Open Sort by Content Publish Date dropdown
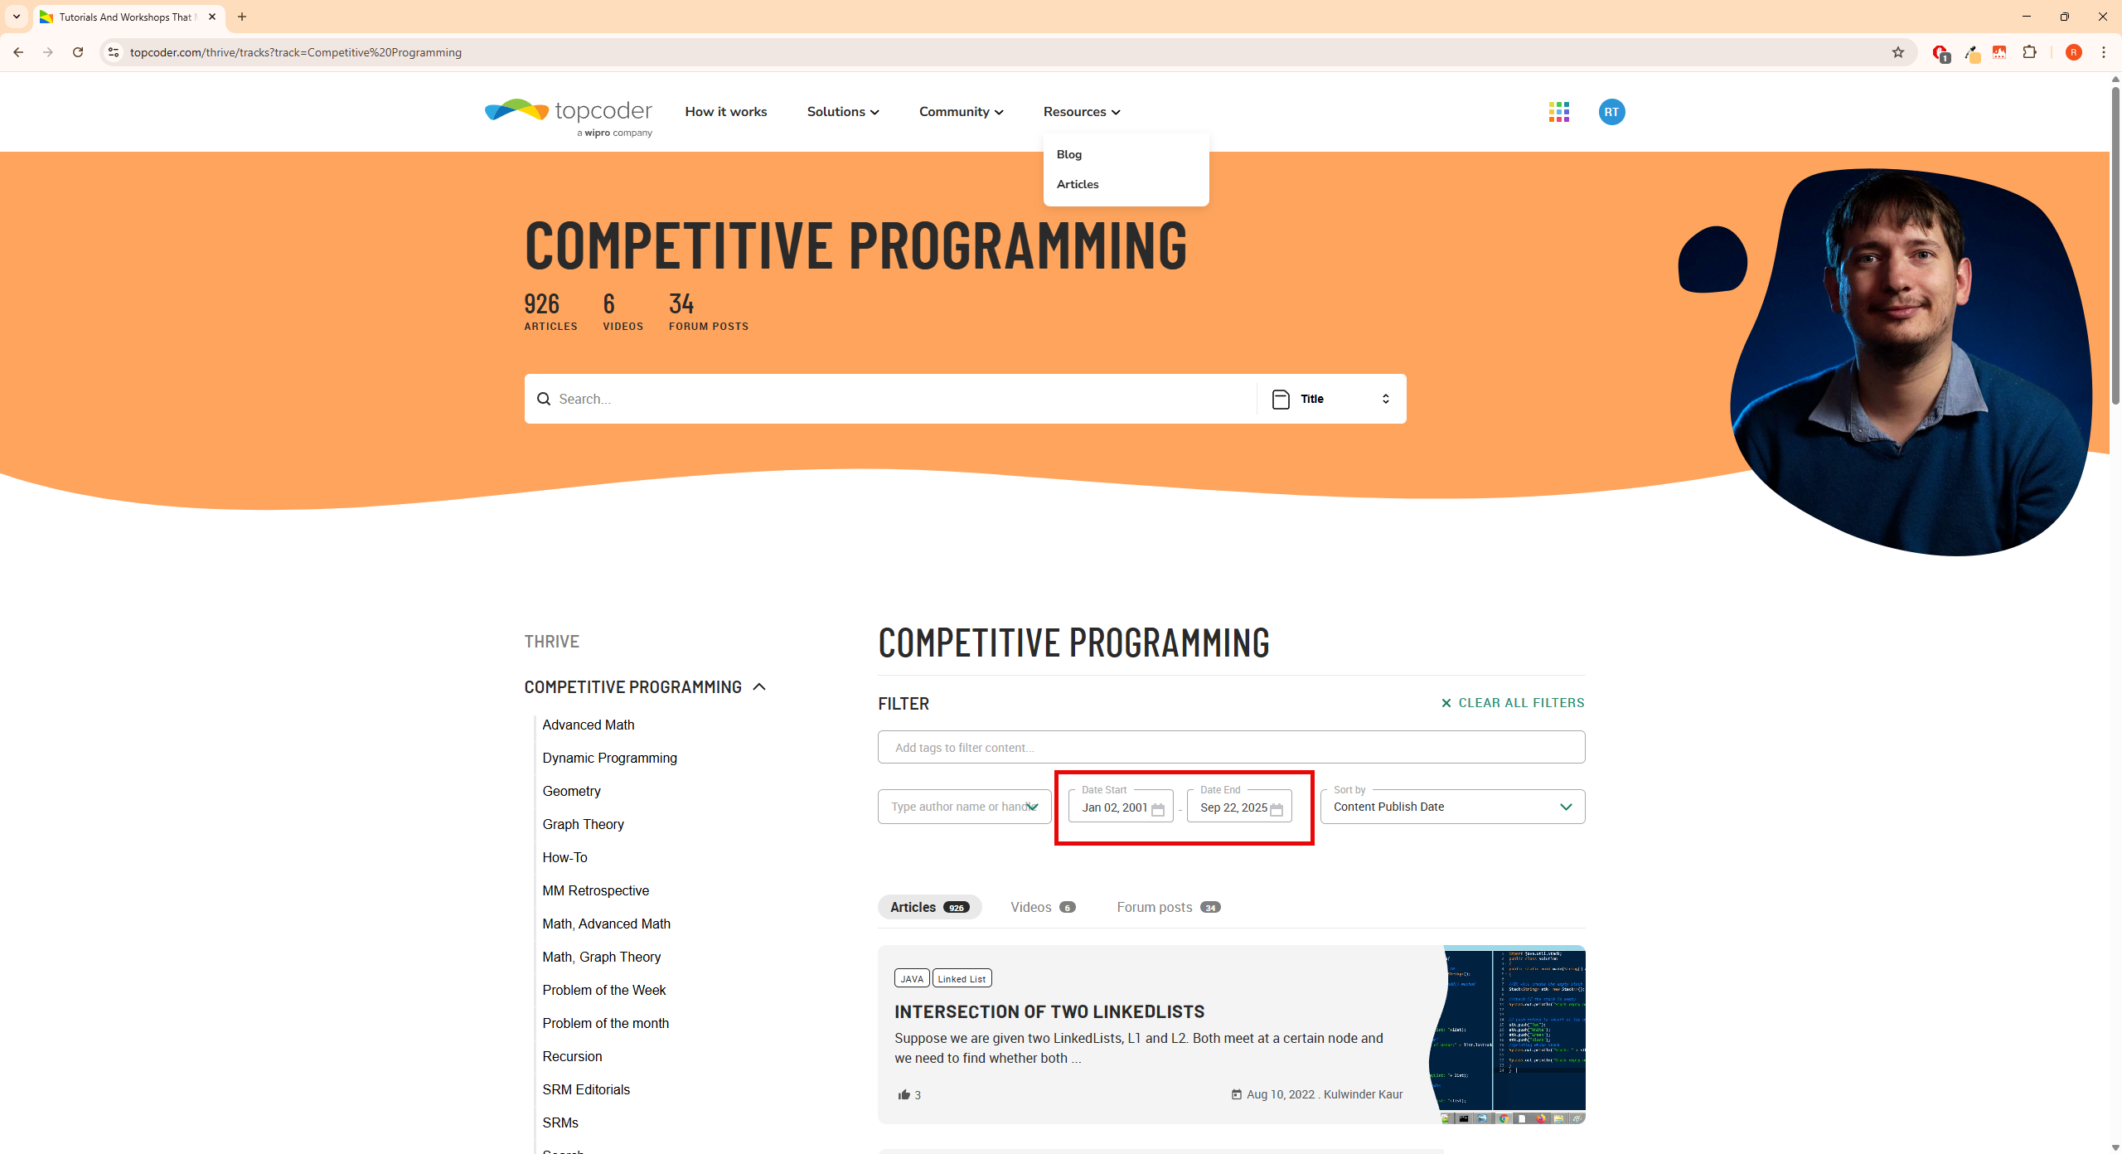Screen dimensions: 2122x1154 (1452, 807)
